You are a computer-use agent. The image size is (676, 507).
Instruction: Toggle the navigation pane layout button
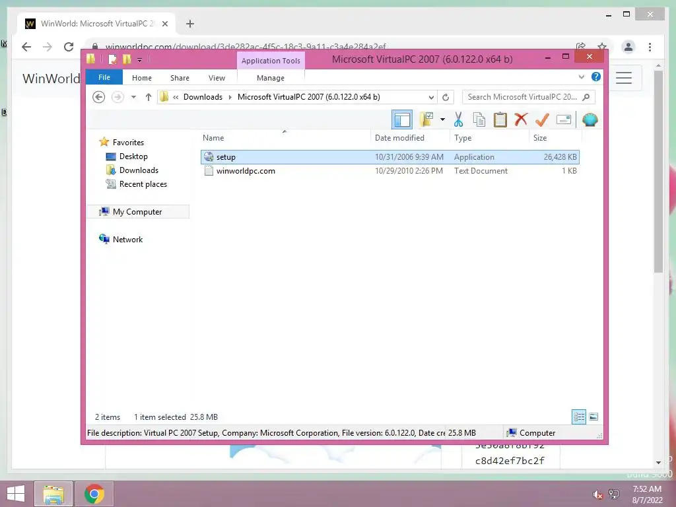click(402, 119)
